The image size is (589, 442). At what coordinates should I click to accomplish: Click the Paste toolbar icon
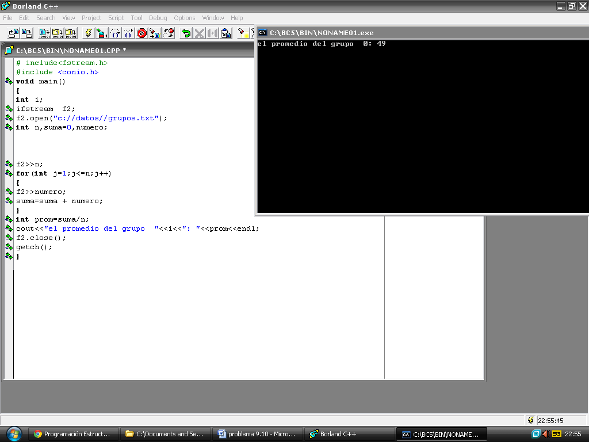pos(225,33)
